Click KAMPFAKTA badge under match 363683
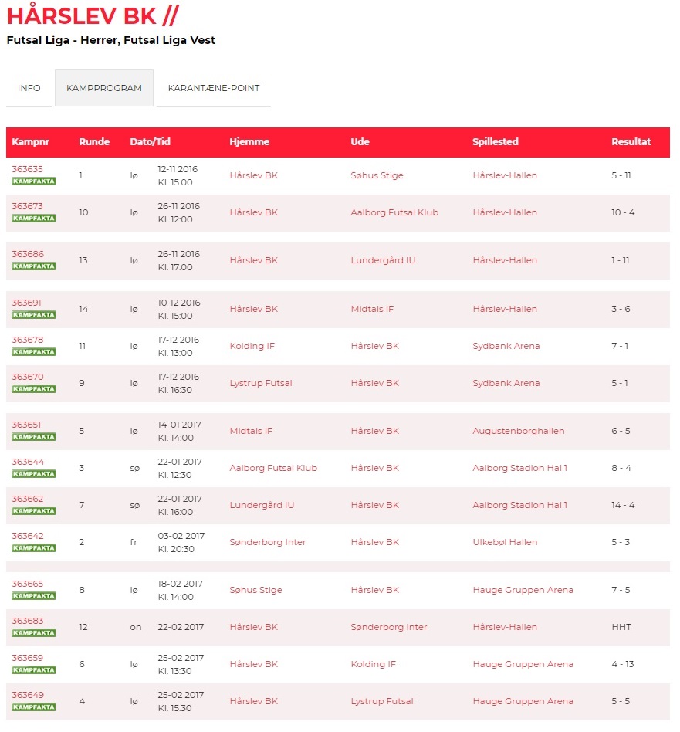 click(33, 633)
